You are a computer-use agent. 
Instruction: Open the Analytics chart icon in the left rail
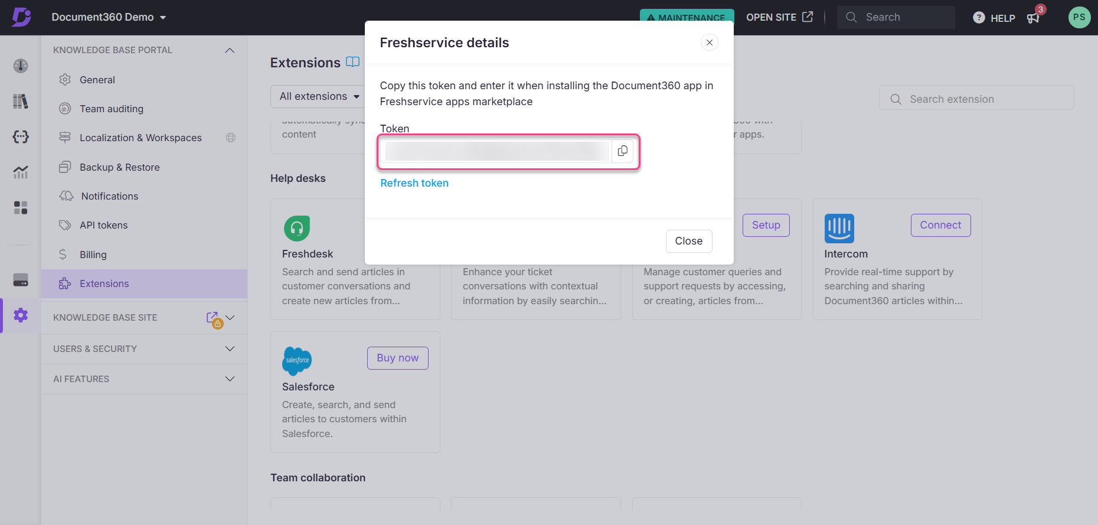21,172
